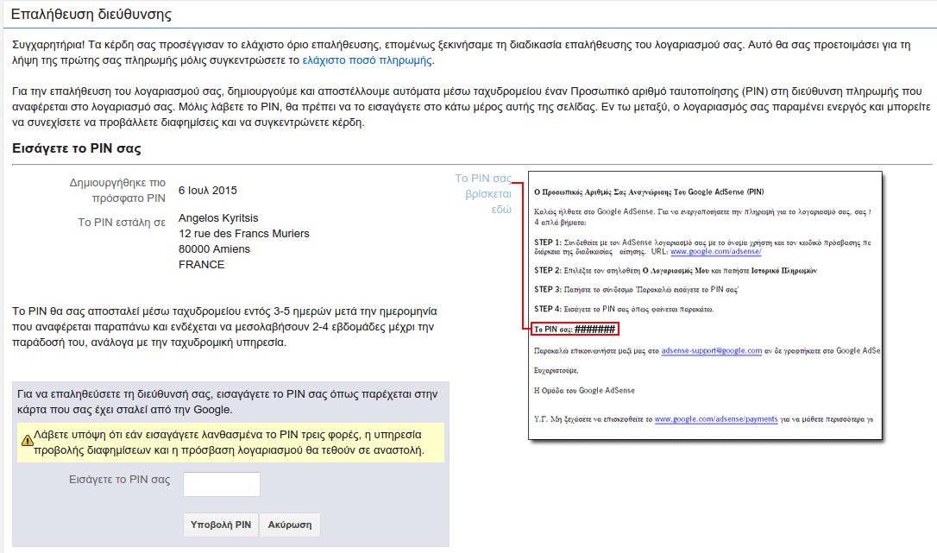Click the name 'Angelos Kyritsis'

pos(218,218)
